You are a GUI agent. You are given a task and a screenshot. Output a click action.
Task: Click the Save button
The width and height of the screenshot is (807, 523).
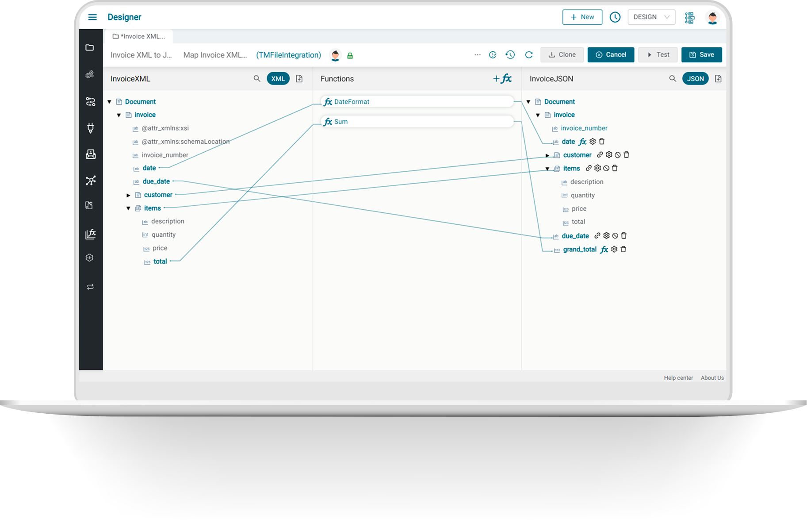point(701,55)
